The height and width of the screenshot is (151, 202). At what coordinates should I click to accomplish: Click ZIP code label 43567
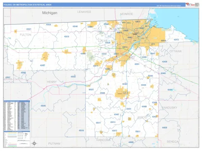(x=43, y=65)
